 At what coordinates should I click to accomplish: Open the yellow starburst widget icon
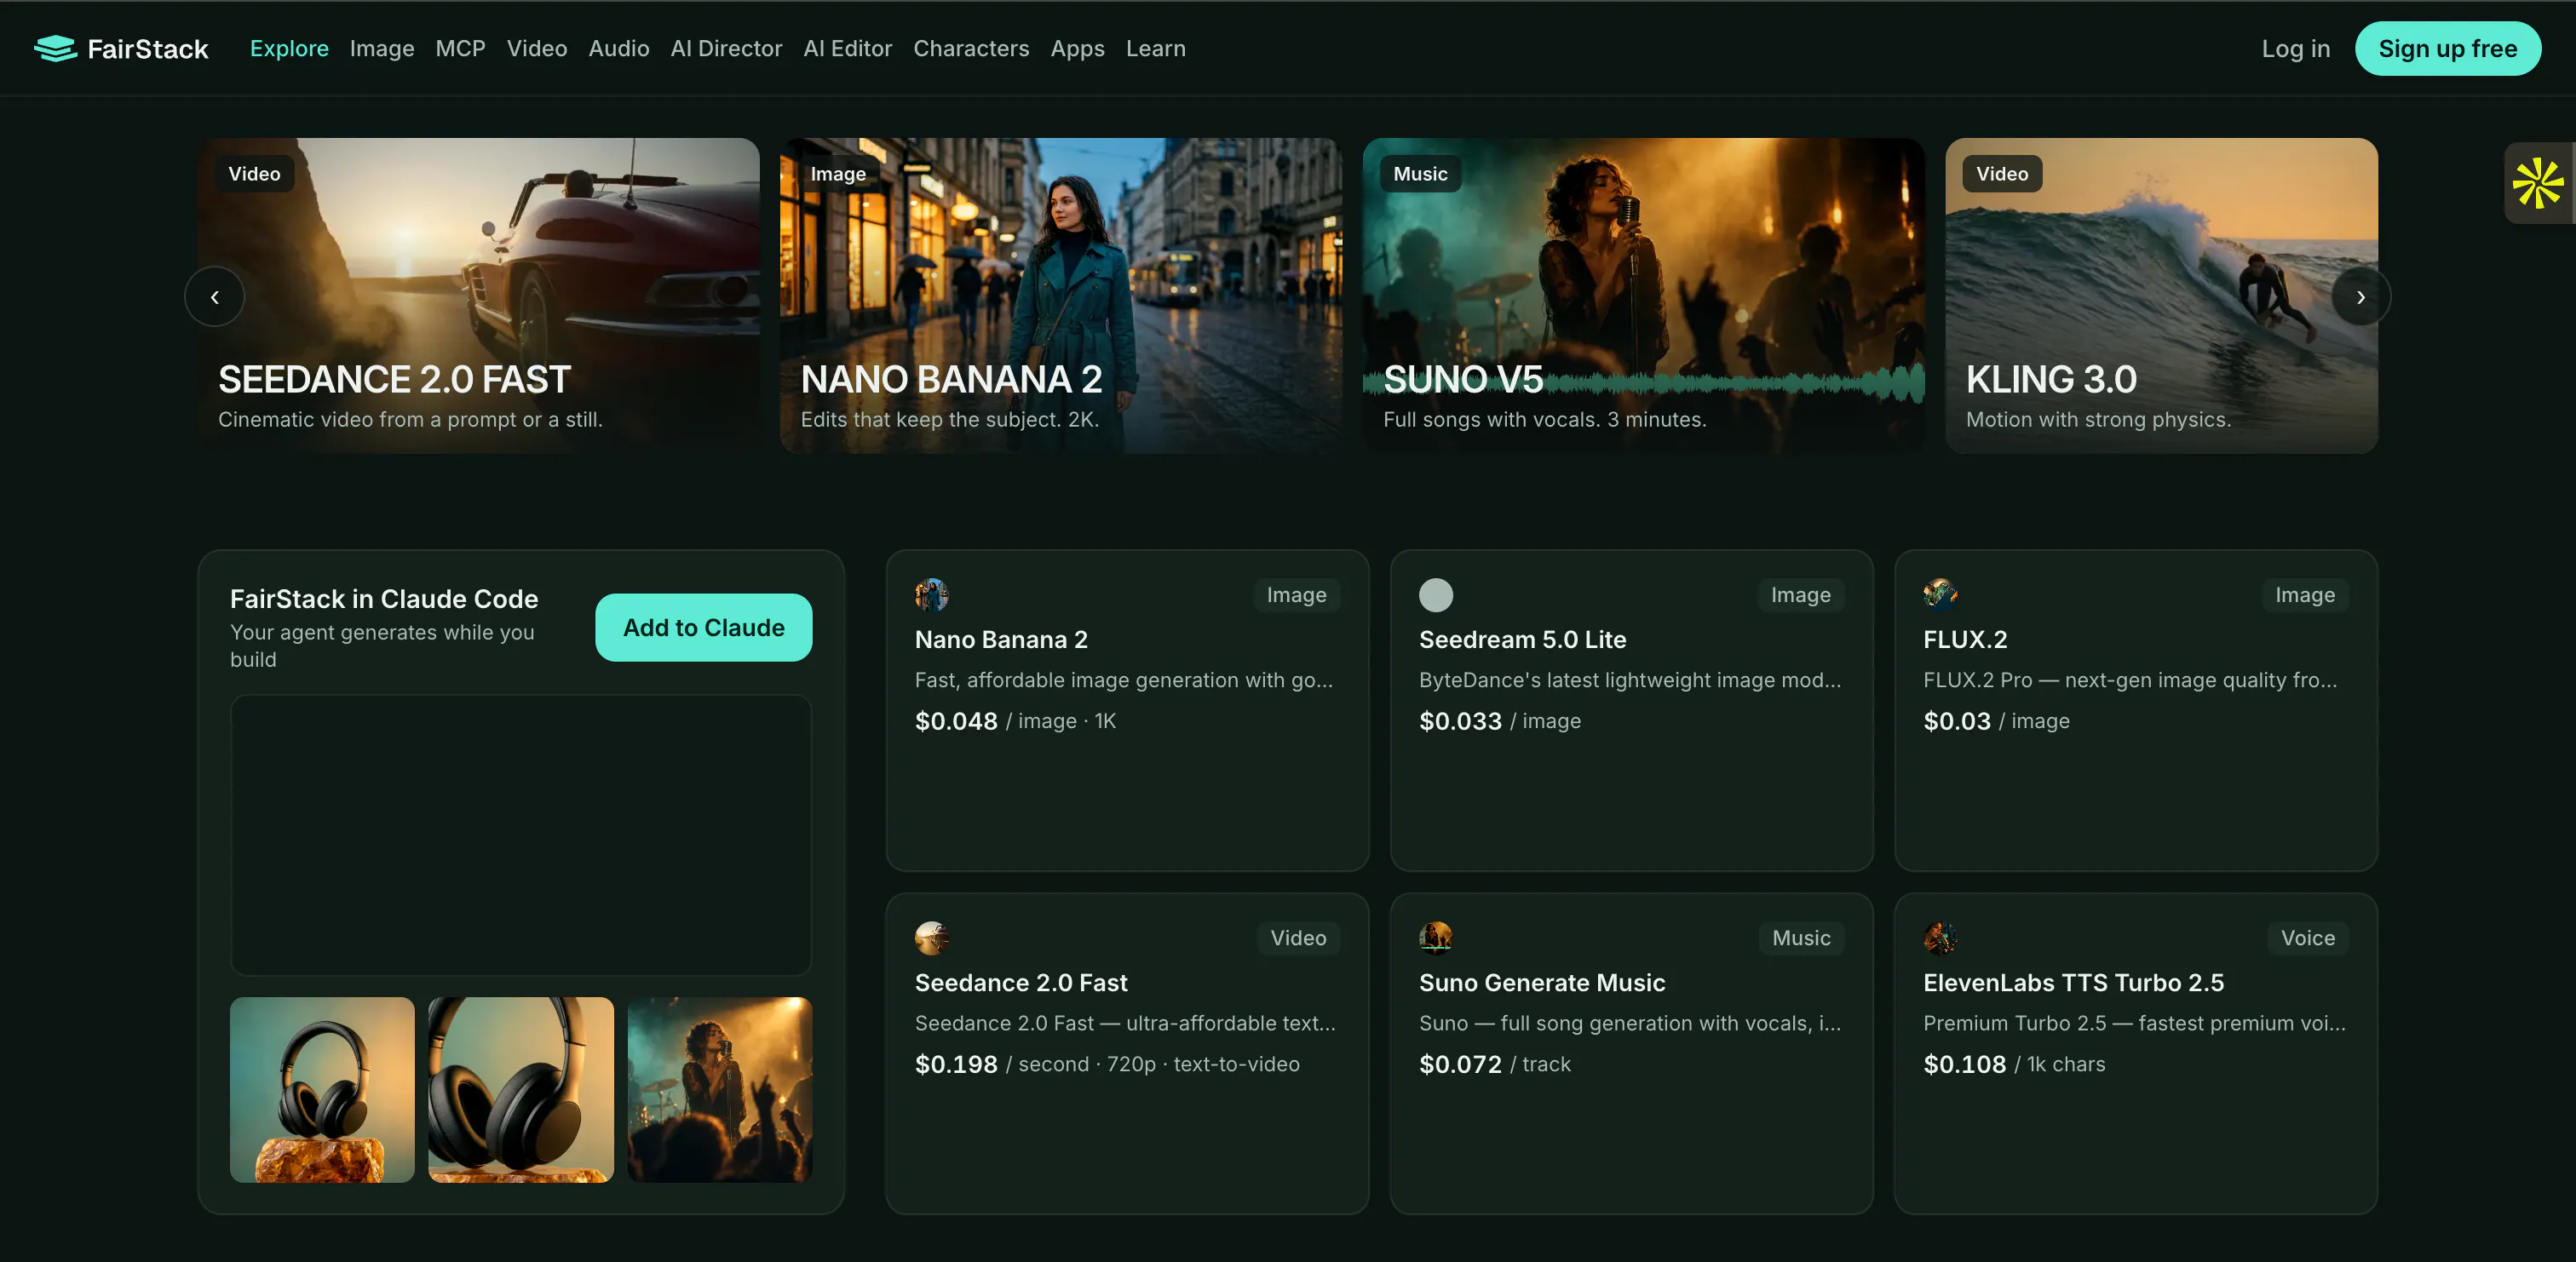(x=2538, y=183)
